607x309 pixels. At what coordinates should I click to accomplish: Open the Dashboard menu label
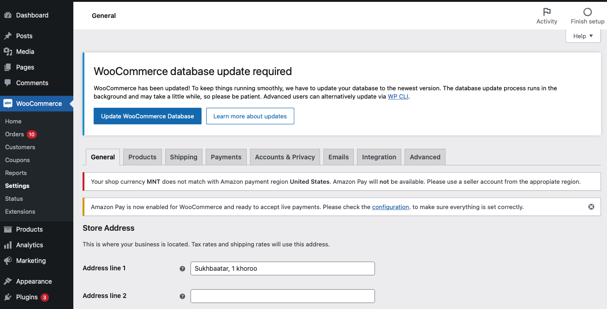(x=32, y=15)
